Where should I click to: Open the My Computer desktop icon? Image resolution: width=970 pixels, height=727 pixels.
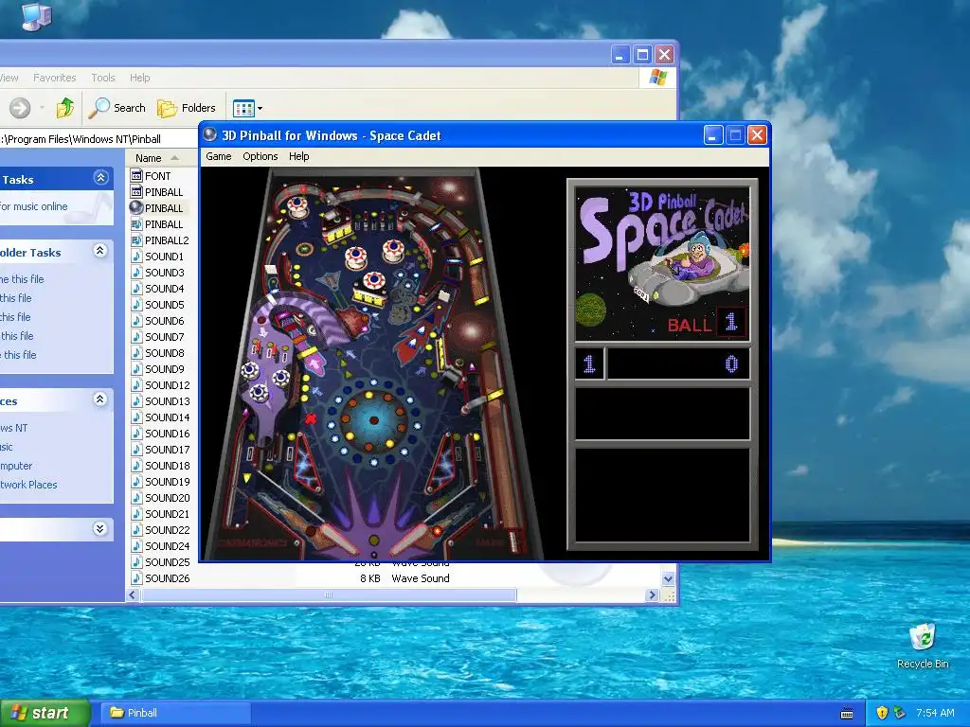36,16
